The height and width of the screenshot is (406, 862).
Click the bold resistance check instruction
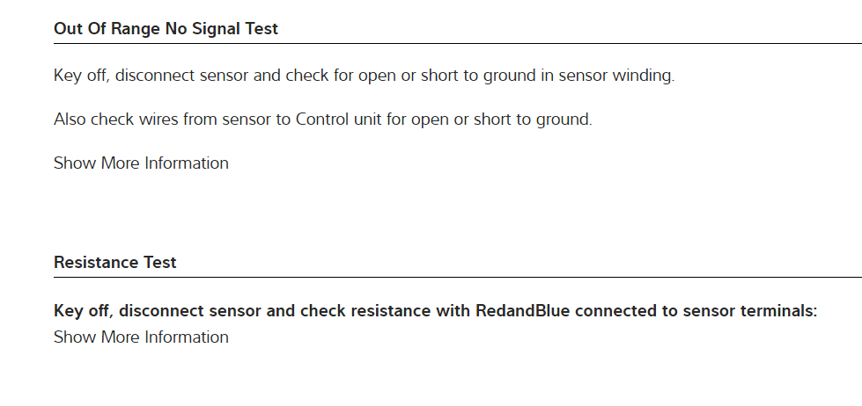click(435, 311)
